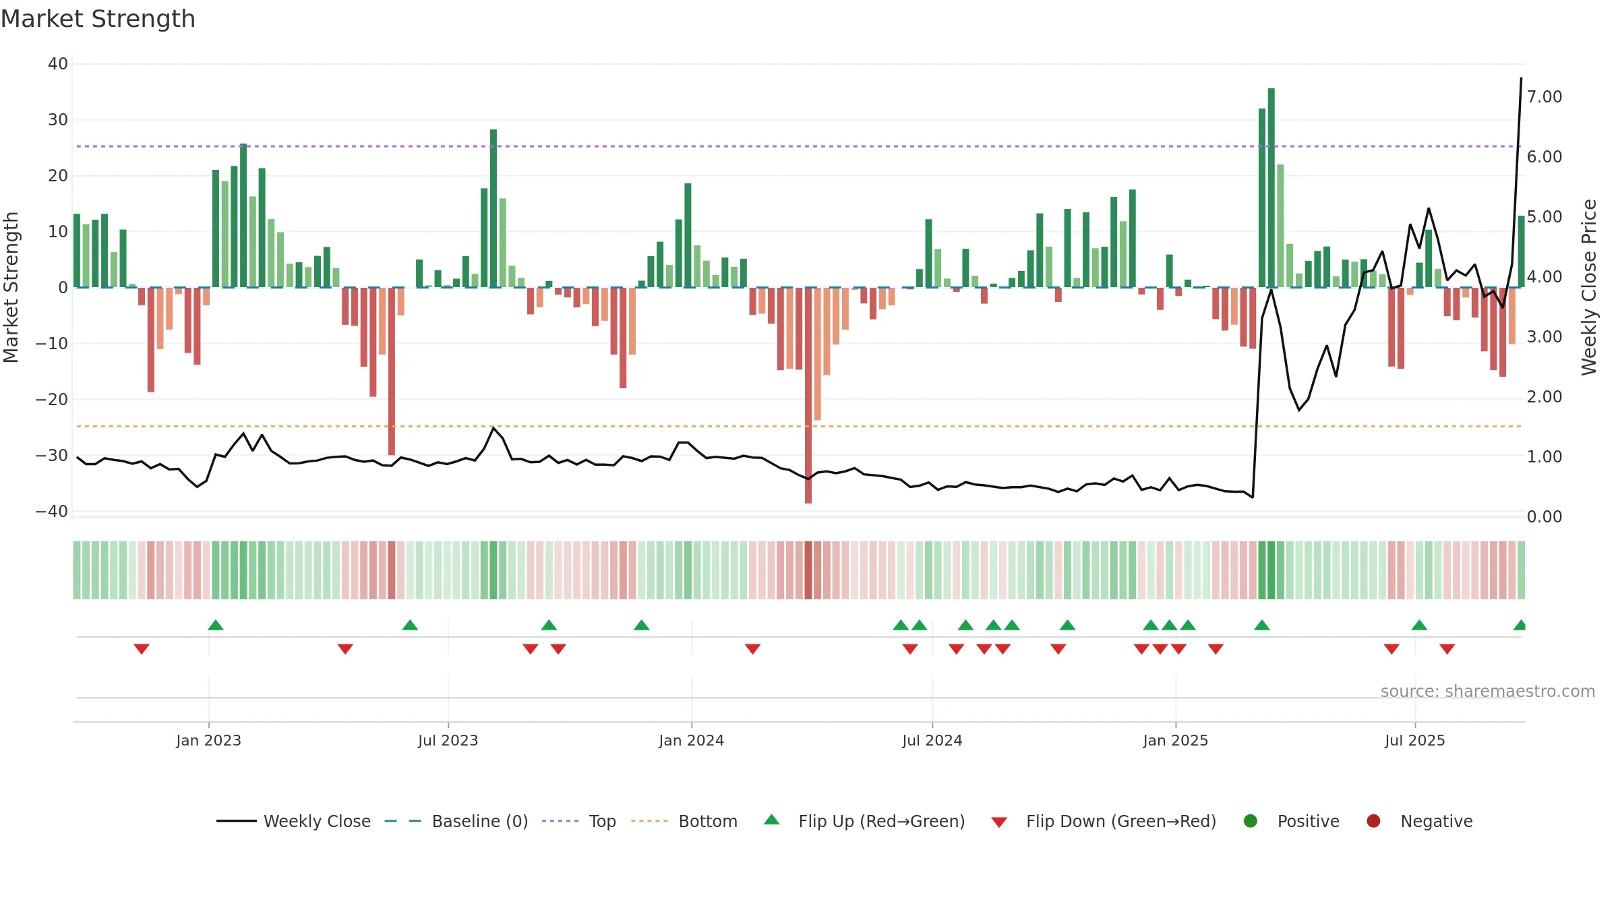
Task: Click the final green bar at the chart's right edge
Action: click(x=1521, y=251)
